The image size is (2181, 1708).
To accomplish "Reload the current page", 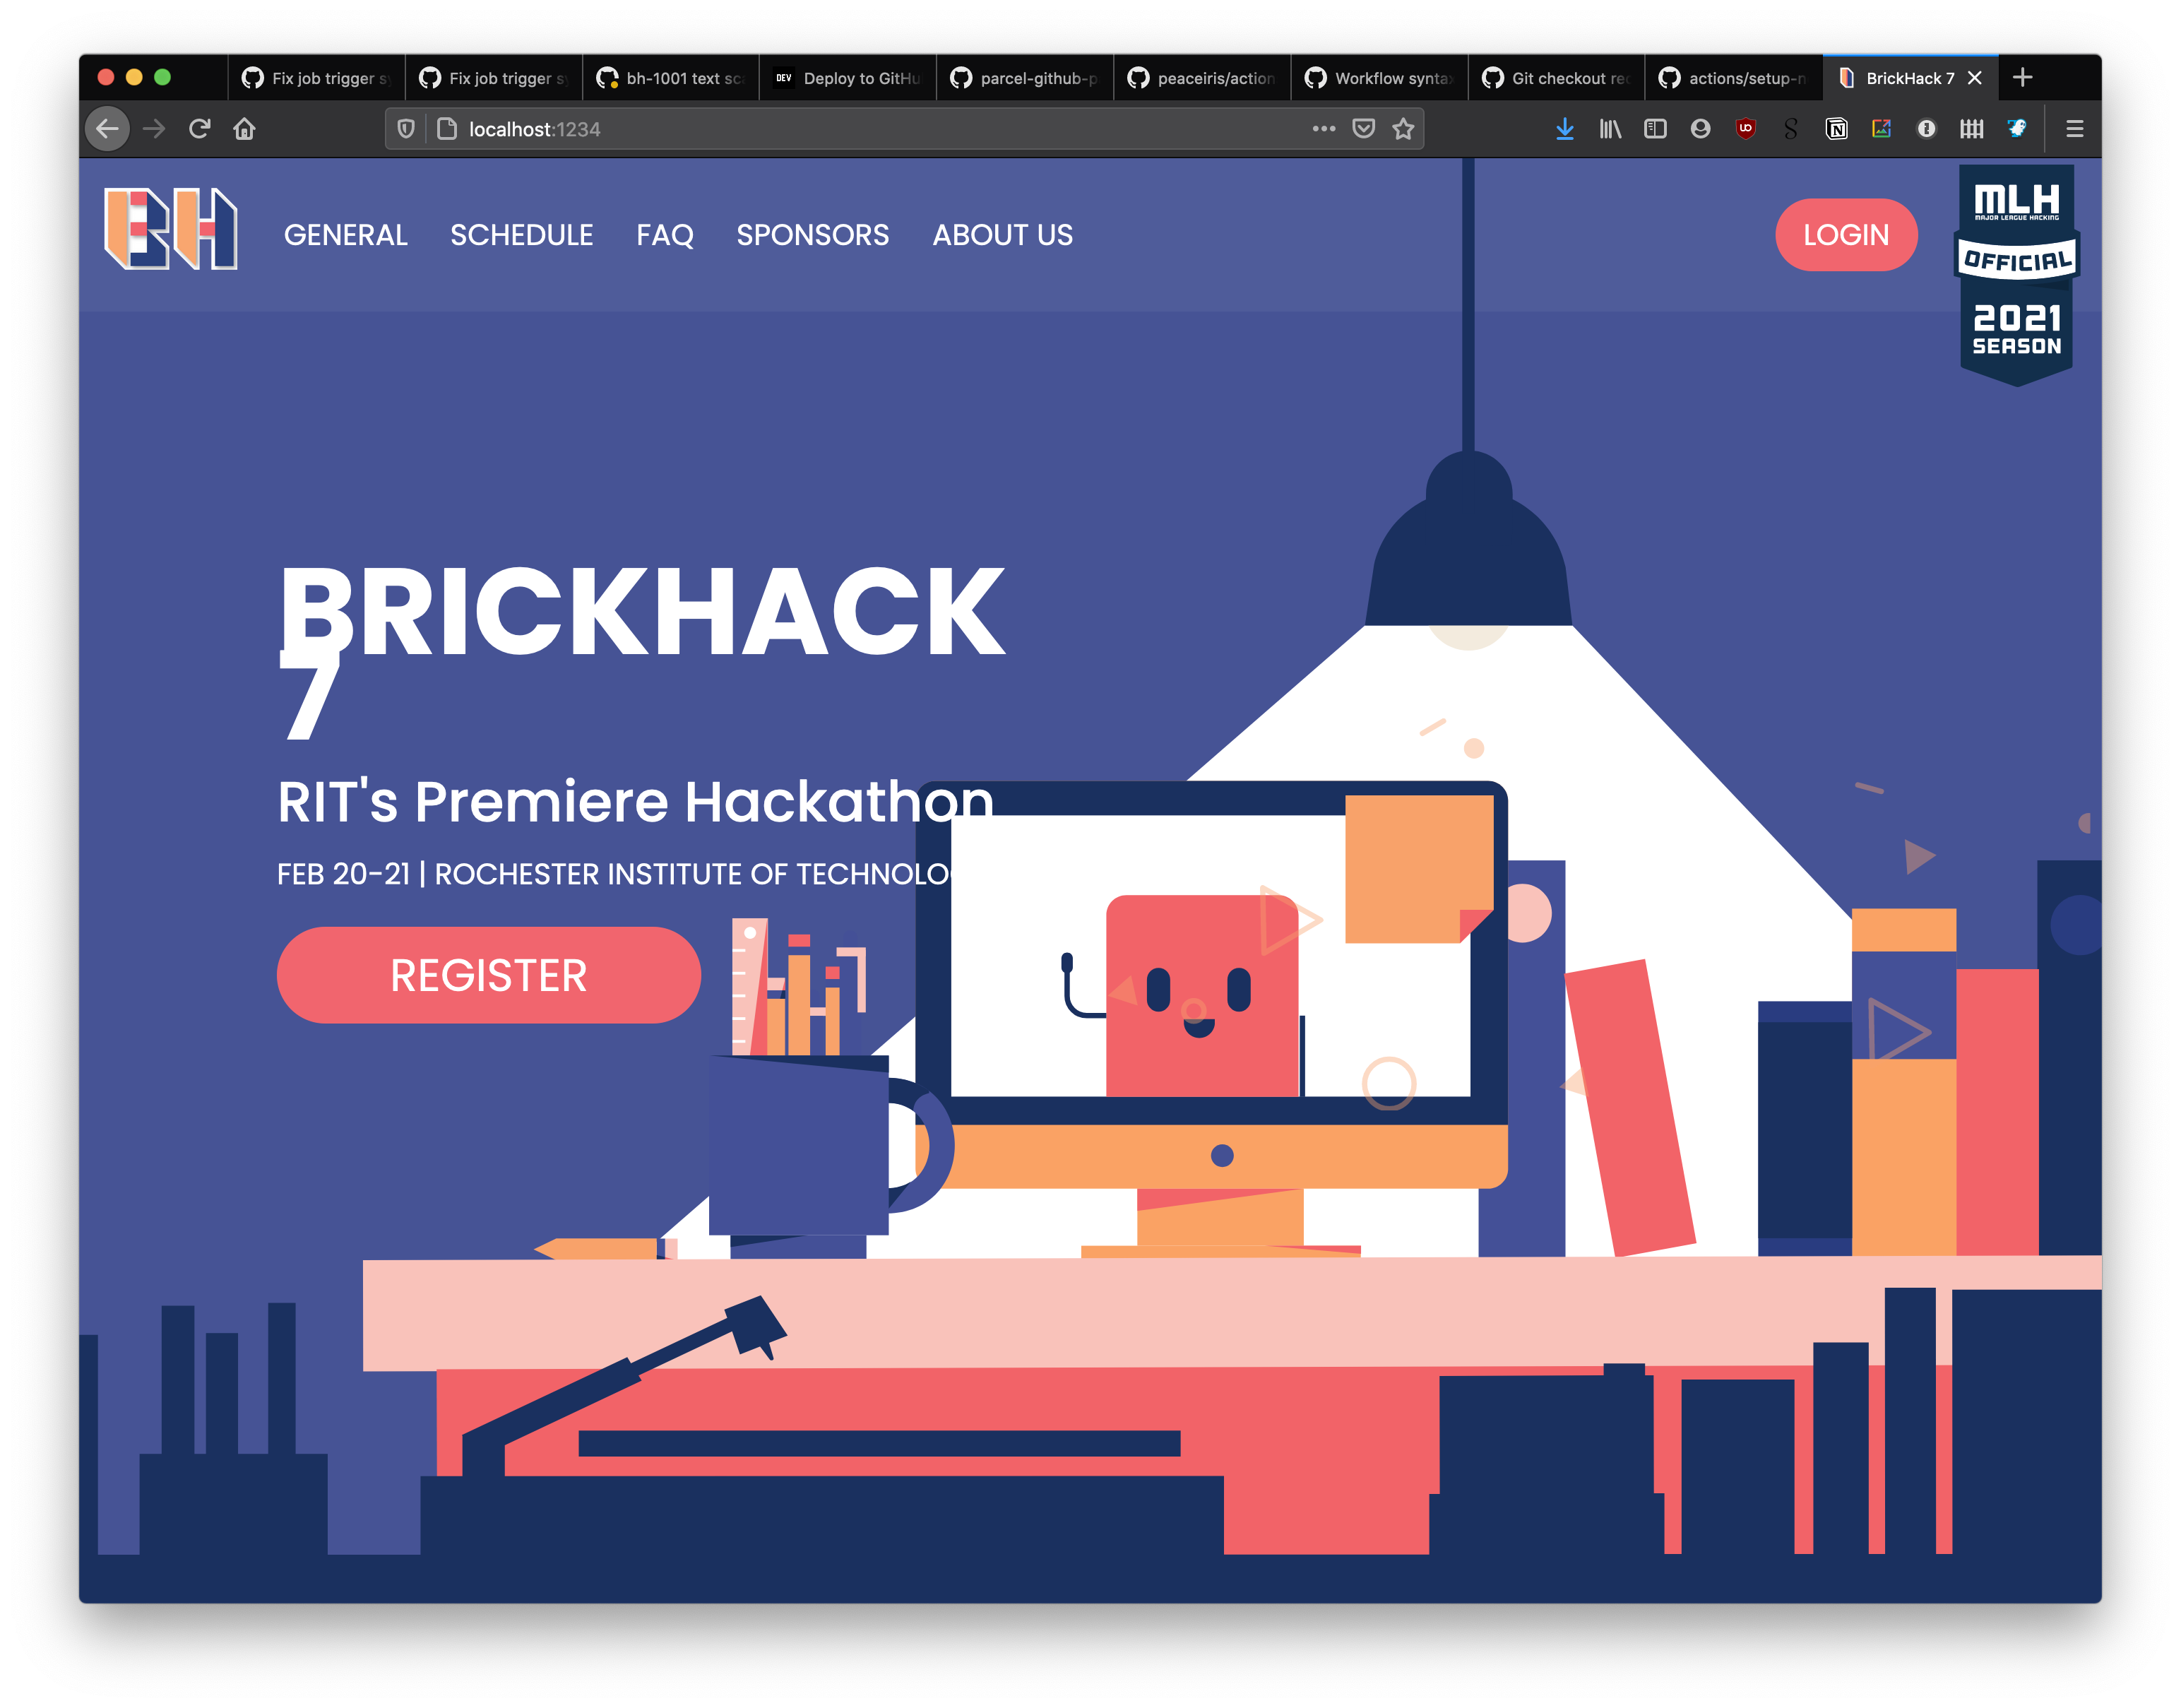I will [199, 129].
